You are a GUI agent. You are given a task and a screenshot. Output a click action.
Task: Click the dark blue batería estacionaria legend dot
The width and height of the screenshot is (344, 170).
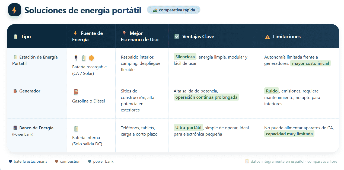10,161
